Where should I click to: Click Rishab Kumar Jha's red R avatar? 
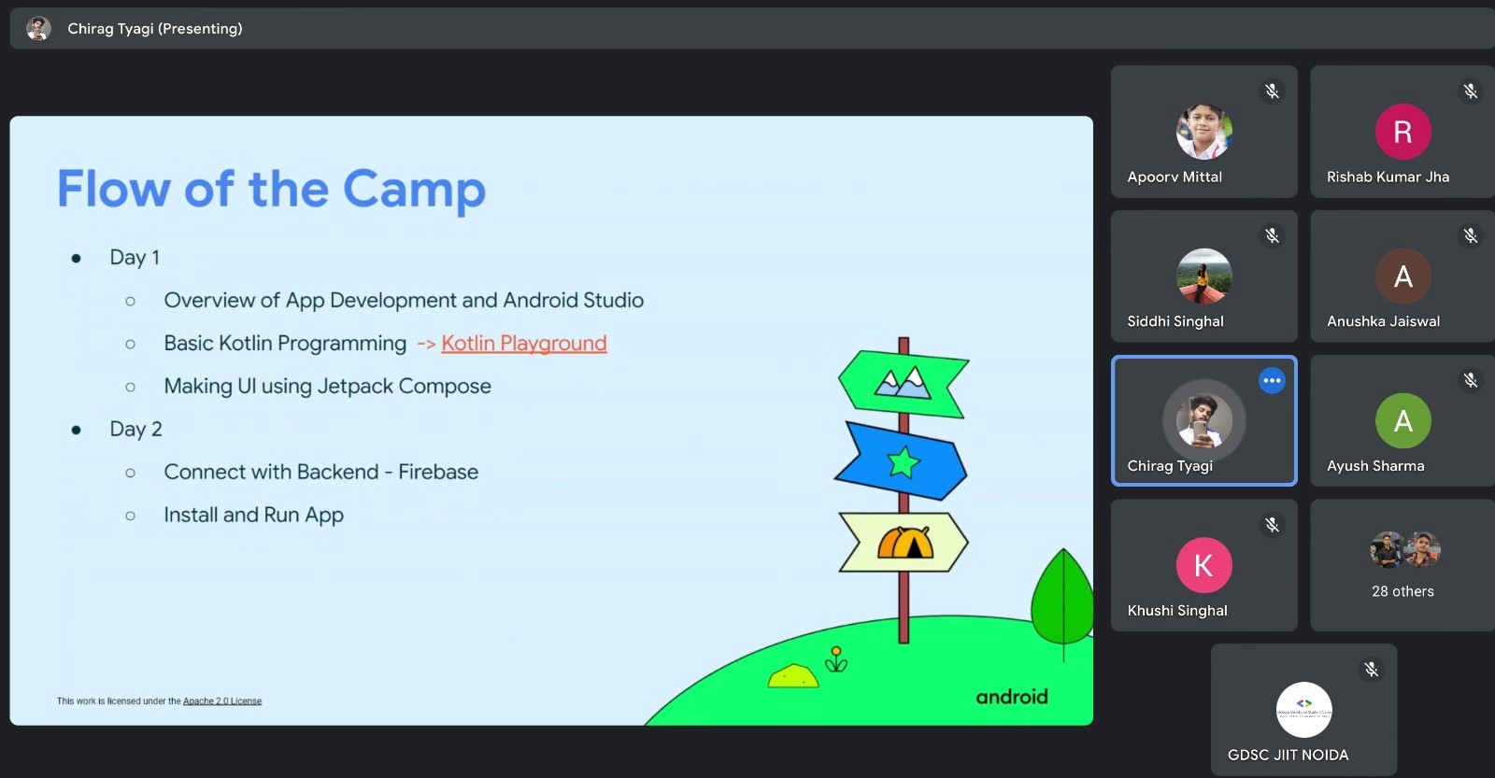click(x=1402, y=132)
